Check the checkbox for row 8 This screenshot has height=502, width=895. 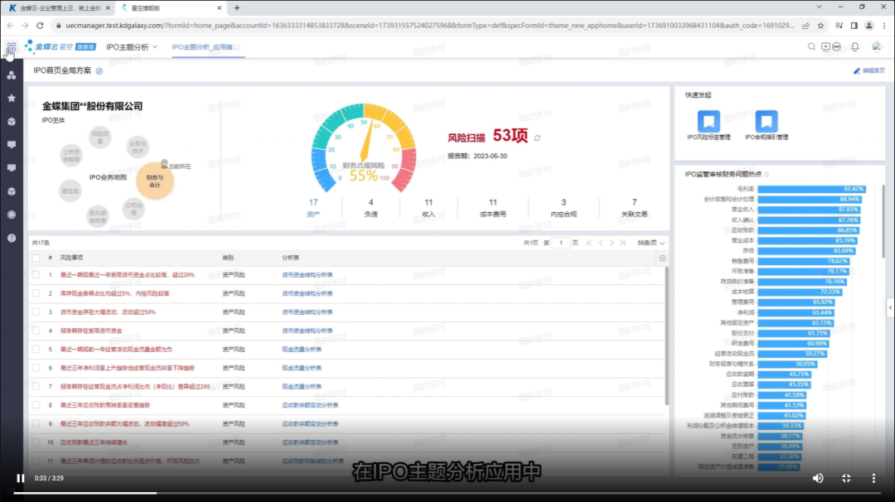pyautogui.click(x=36, y=405)
